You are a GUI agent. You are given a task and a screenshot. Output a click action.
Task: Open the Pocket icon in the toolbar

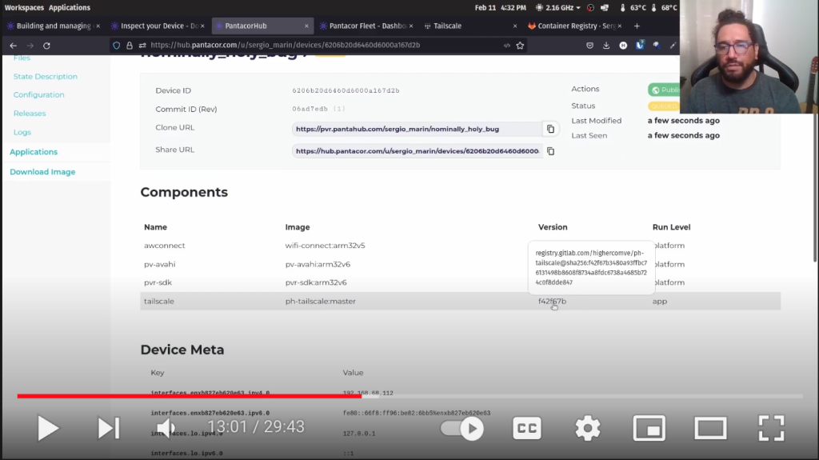coord(589,46)
